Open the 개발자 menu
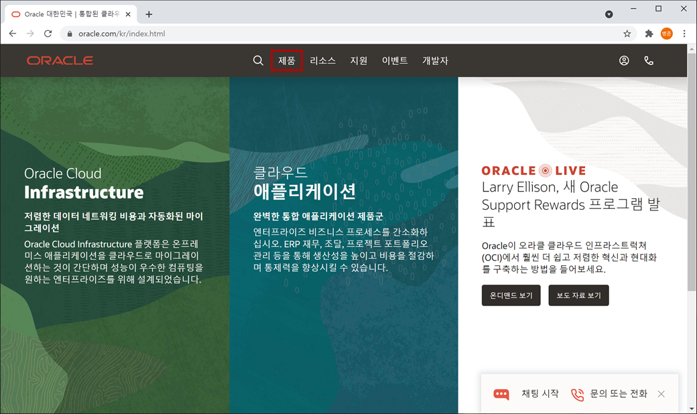This screenshot has width=697, height=414. click(435, 60)
